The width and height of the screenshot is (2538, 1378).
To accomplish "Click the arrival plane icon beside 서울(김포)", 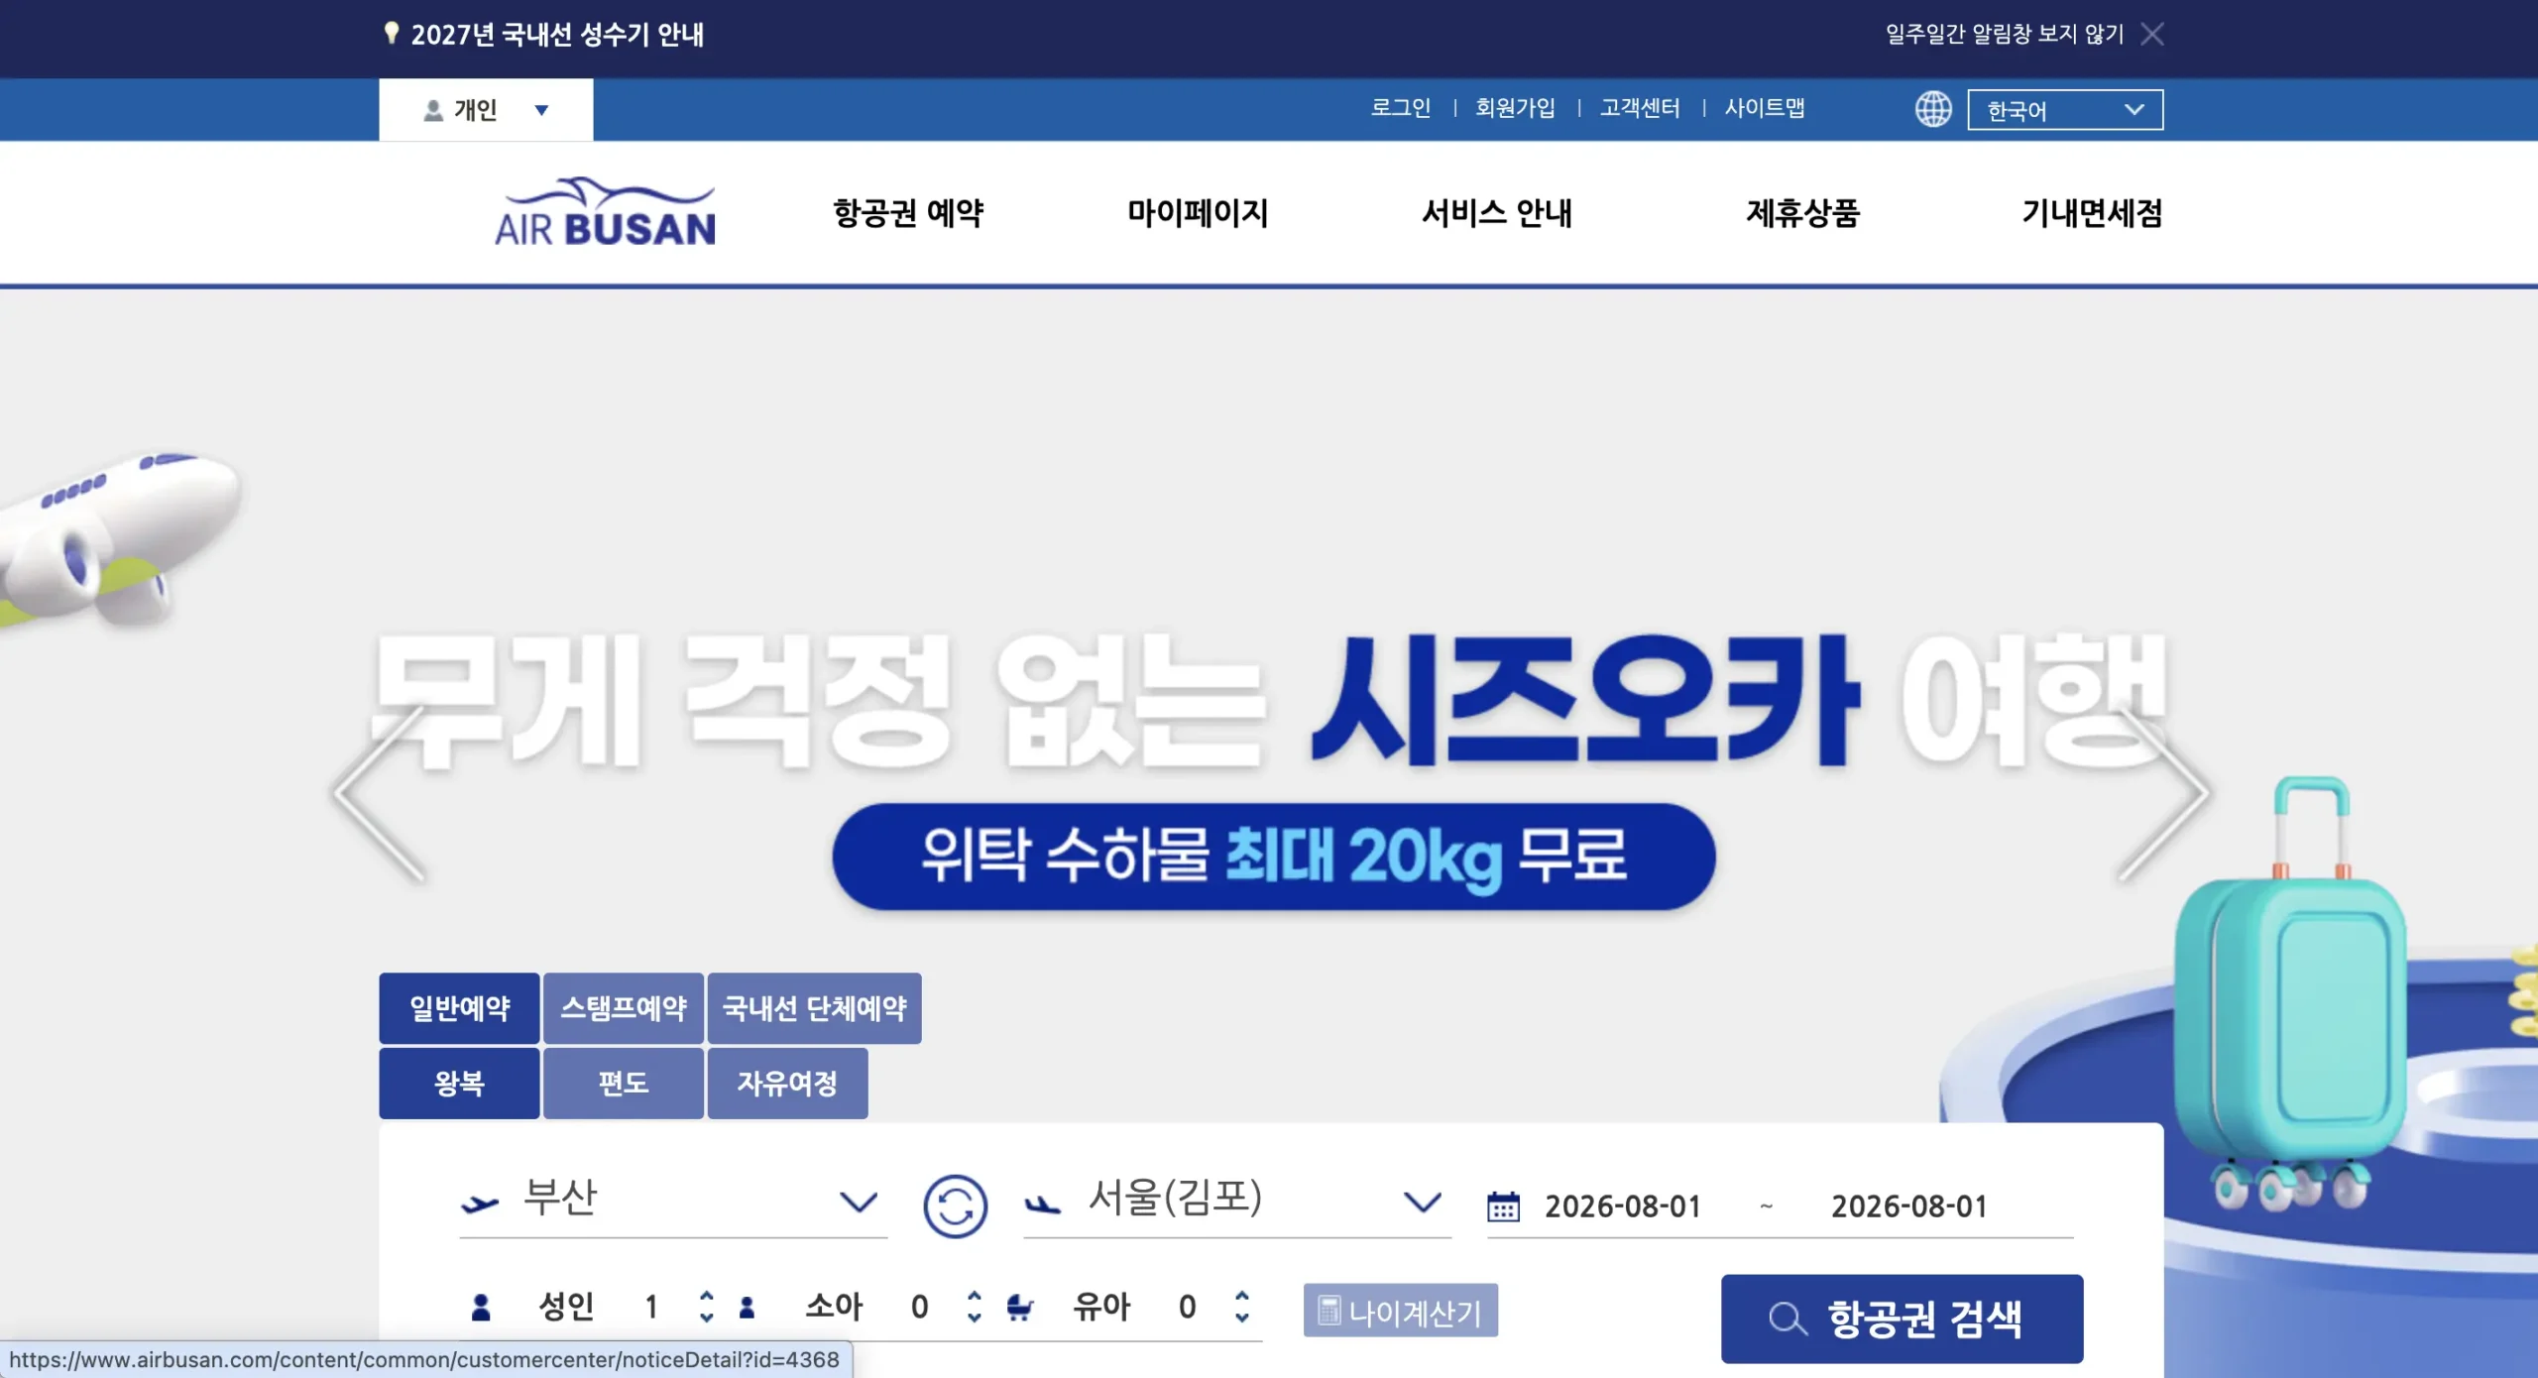I will 1043,1205.
